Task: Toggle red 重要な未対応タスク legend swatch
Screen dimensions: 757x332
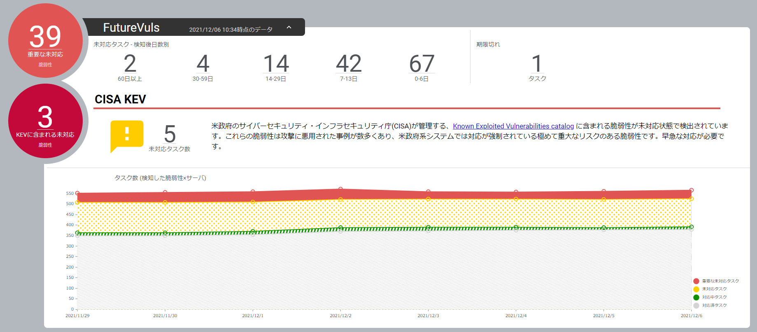Action: click(696, 281)
